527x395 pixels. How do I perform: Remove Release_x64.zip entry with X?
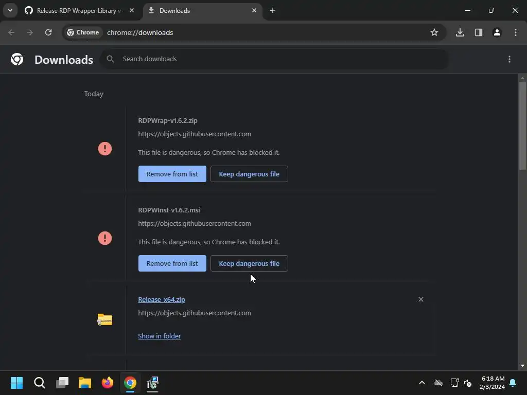pos(421,299)
